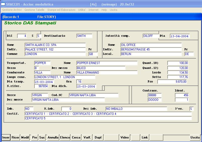Click the bottom-right Uscita button
Viewport: 202px width, 142px height.
[195, 137]
